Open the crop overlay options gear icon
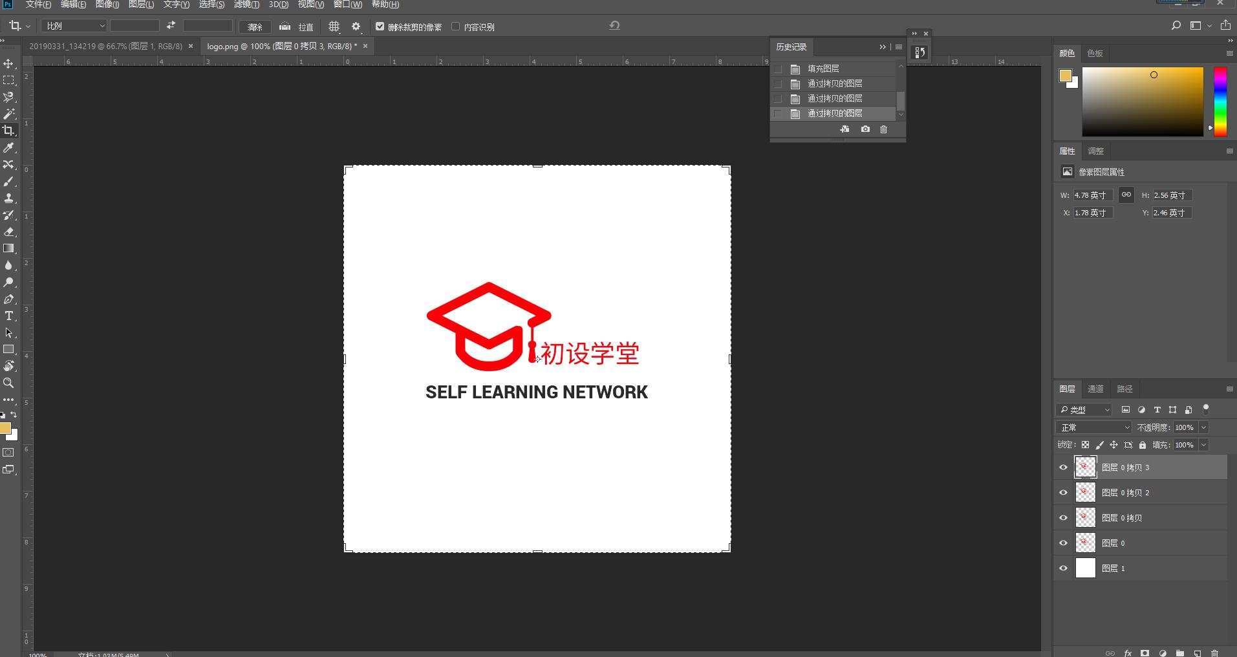This screenshot has width=1237, height=657. point(355,27)
